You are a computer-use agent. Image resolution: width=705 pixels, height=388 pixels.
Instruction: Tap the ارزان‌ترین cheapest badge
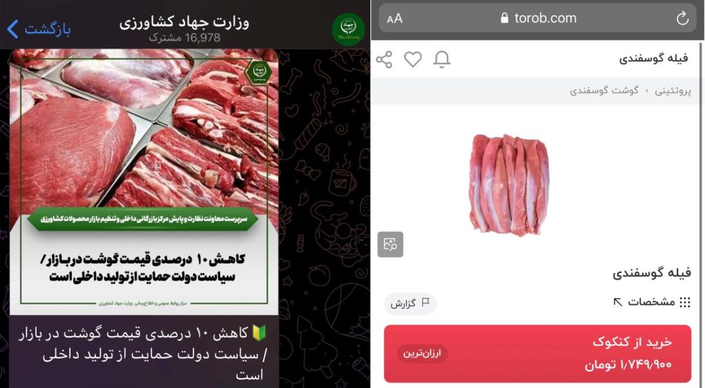click(422, 353)
